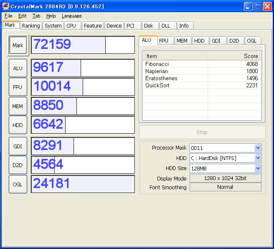Click the OGL score bar 24181
This screenshot has height=249, width=274.
click(x=83, y=184)
